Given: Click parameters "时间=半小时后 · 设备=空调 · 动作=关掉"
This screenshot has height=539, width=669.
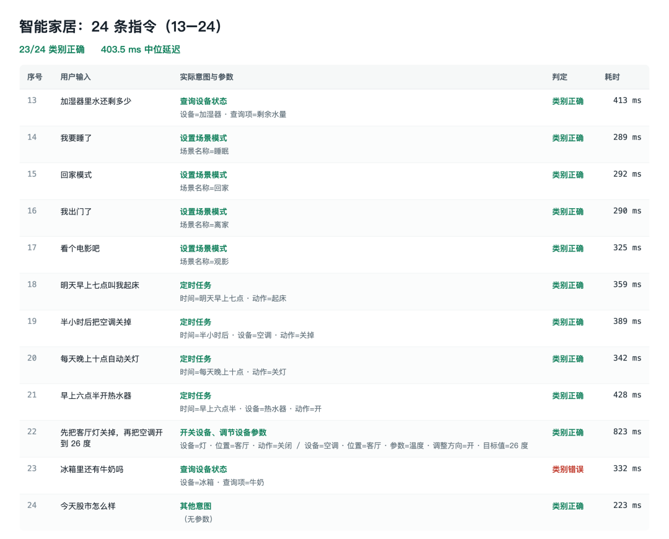Looking at the screenshot, I should tap(247, 335).
